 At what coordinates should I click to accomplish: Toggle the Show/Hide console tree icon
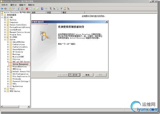point(14,9)
